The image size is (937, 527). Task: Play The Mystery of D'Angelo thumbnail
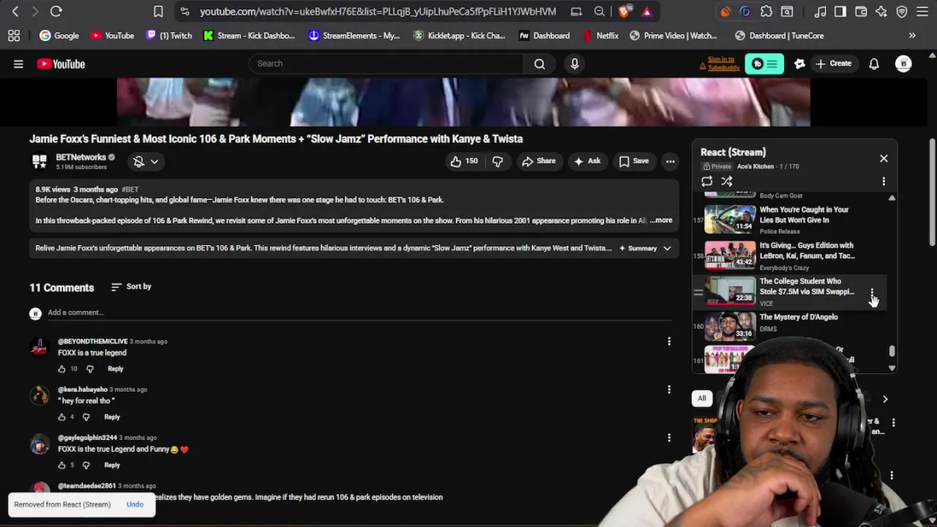point(730,326)
